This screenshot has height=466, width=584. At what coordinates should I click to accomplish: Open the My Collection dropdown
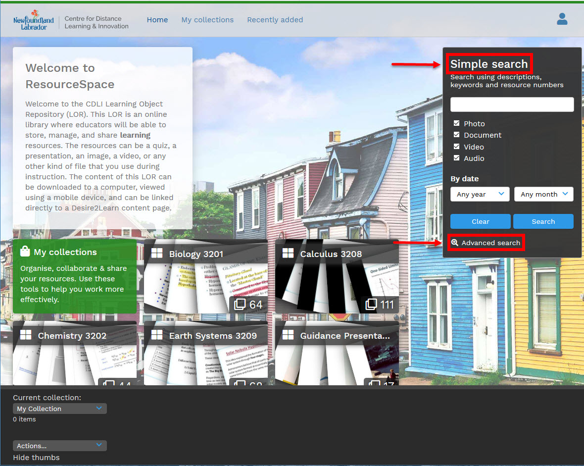(x=59, y=409)
